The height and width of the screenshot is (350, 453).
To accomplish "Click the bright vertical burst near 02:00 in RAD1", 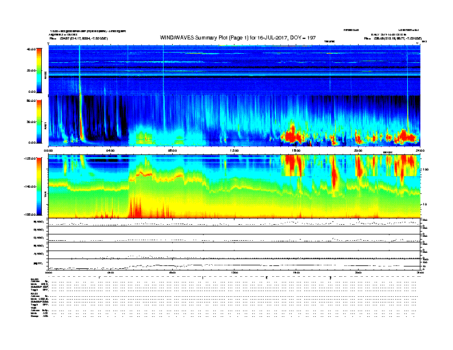I will (81, 118).
